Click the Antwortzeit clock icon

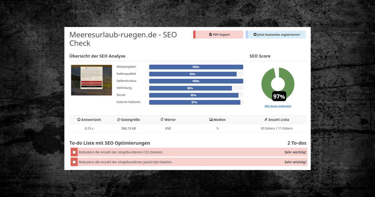tap(79, 120)
